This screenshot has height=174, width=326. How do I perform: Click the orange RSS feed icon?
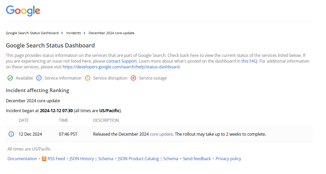coord(44,159)
